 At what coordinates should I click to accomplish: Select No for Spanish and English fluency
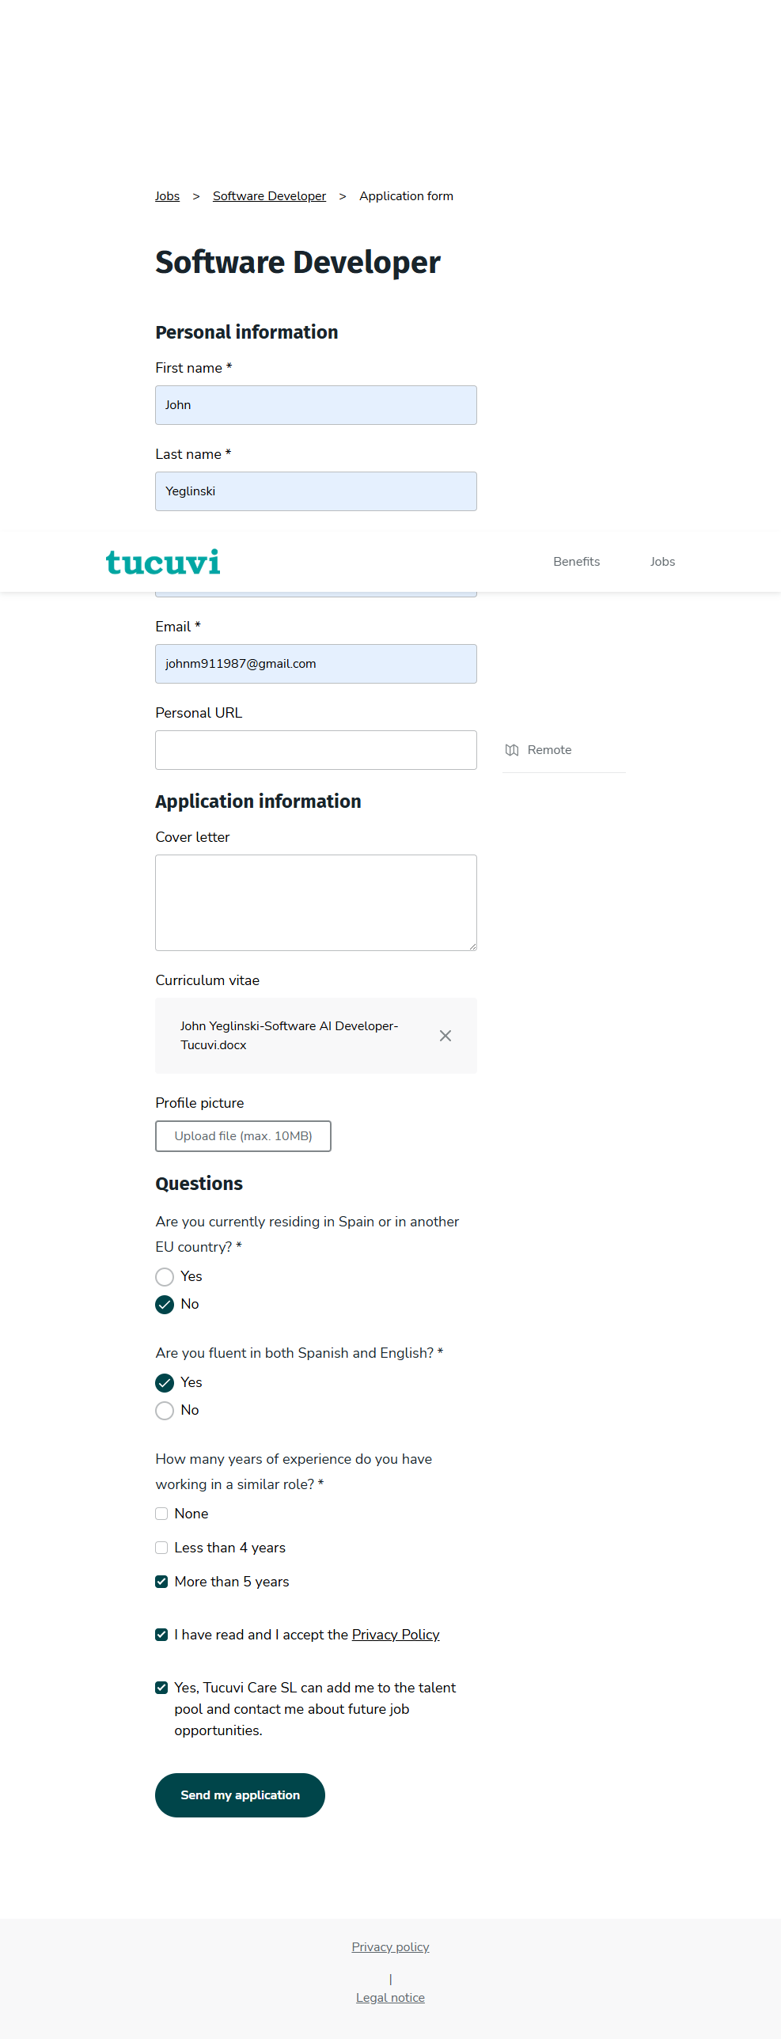(x=165, y=1411)
